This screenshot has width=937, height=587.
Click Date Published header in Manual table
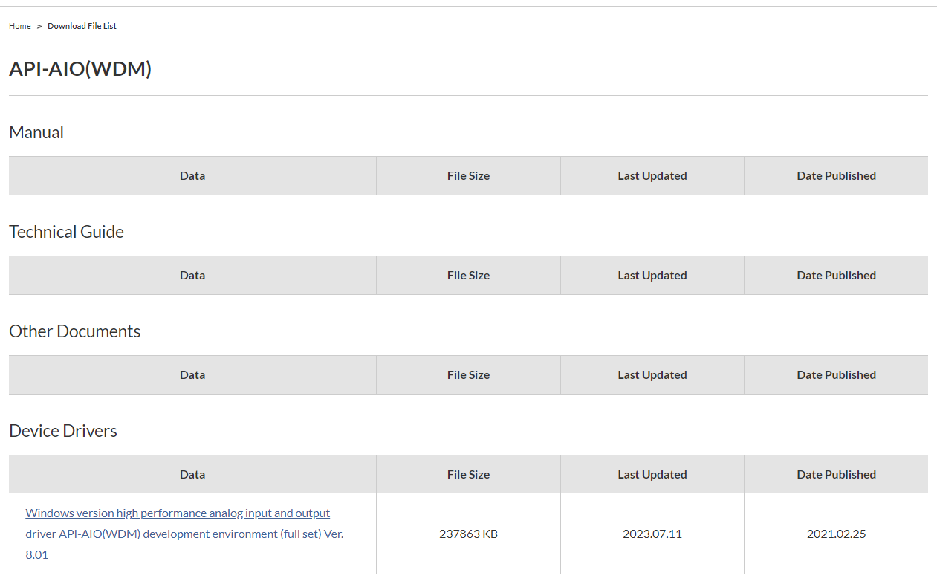(836, 176)
